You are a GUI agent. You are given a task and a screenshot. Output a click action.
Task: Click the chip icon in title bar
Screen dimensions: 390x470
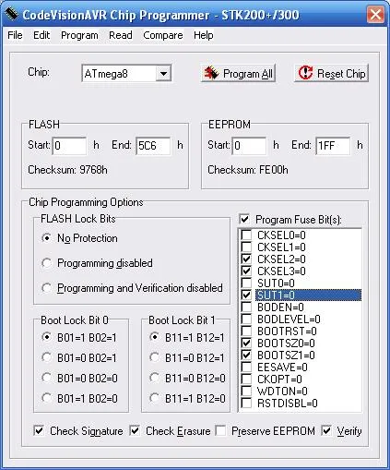pyautogui.click(x=12, y=14)
